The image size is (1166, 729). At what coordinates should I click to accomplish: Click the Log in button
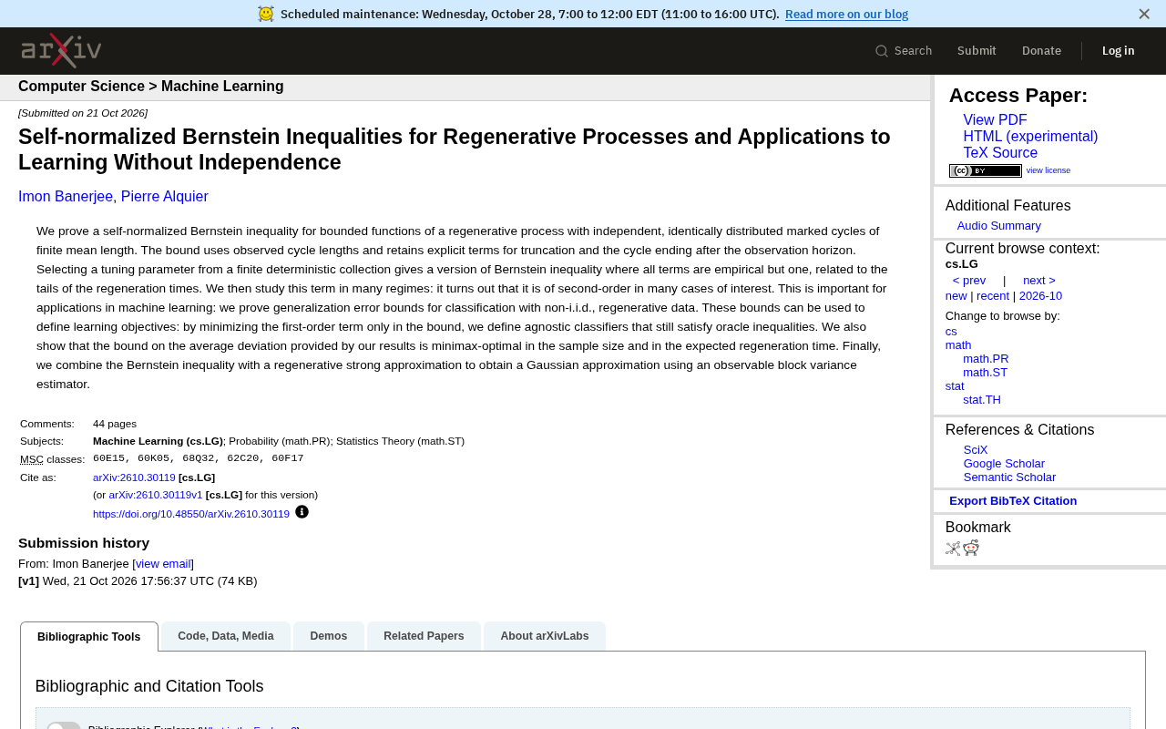pos(1119,51)
